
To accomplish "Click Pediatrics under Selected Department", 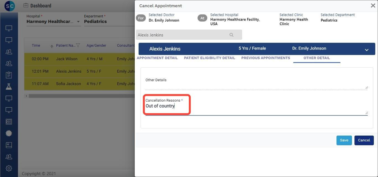I will pyautogui.click(x=329, y=21).
